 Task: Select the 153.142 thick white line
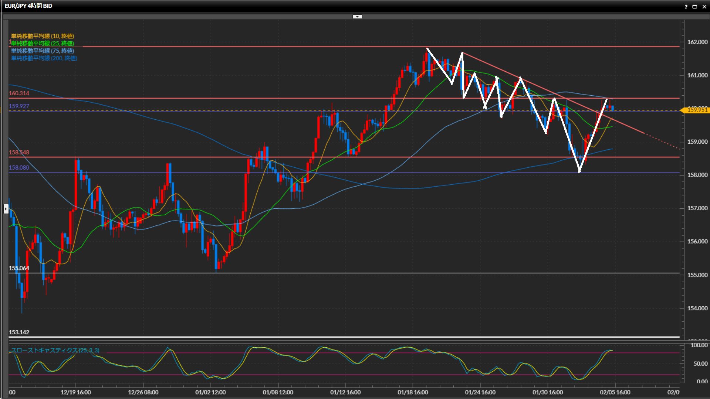pyautogui.click(x=333, y=337)
